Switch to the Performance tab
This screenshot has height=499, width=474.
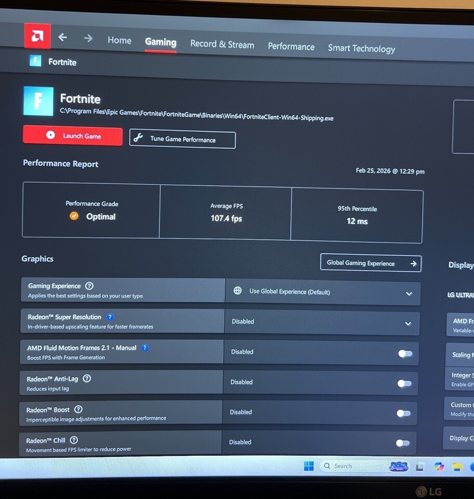(x=291, y=47)
